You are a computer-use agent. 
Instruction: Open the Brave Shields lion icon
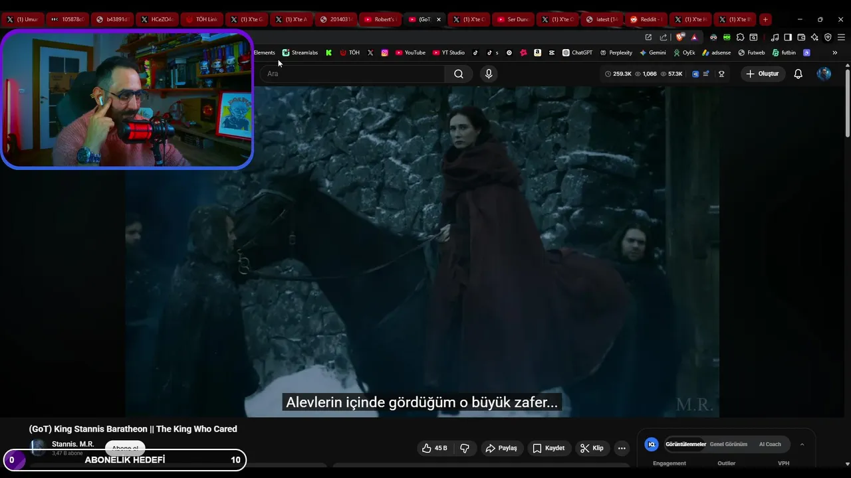(679, 37)
